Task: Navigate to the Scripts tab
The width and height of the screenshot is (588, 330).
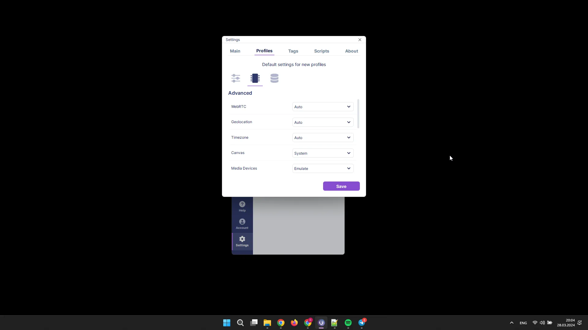Action: [322, 51]
